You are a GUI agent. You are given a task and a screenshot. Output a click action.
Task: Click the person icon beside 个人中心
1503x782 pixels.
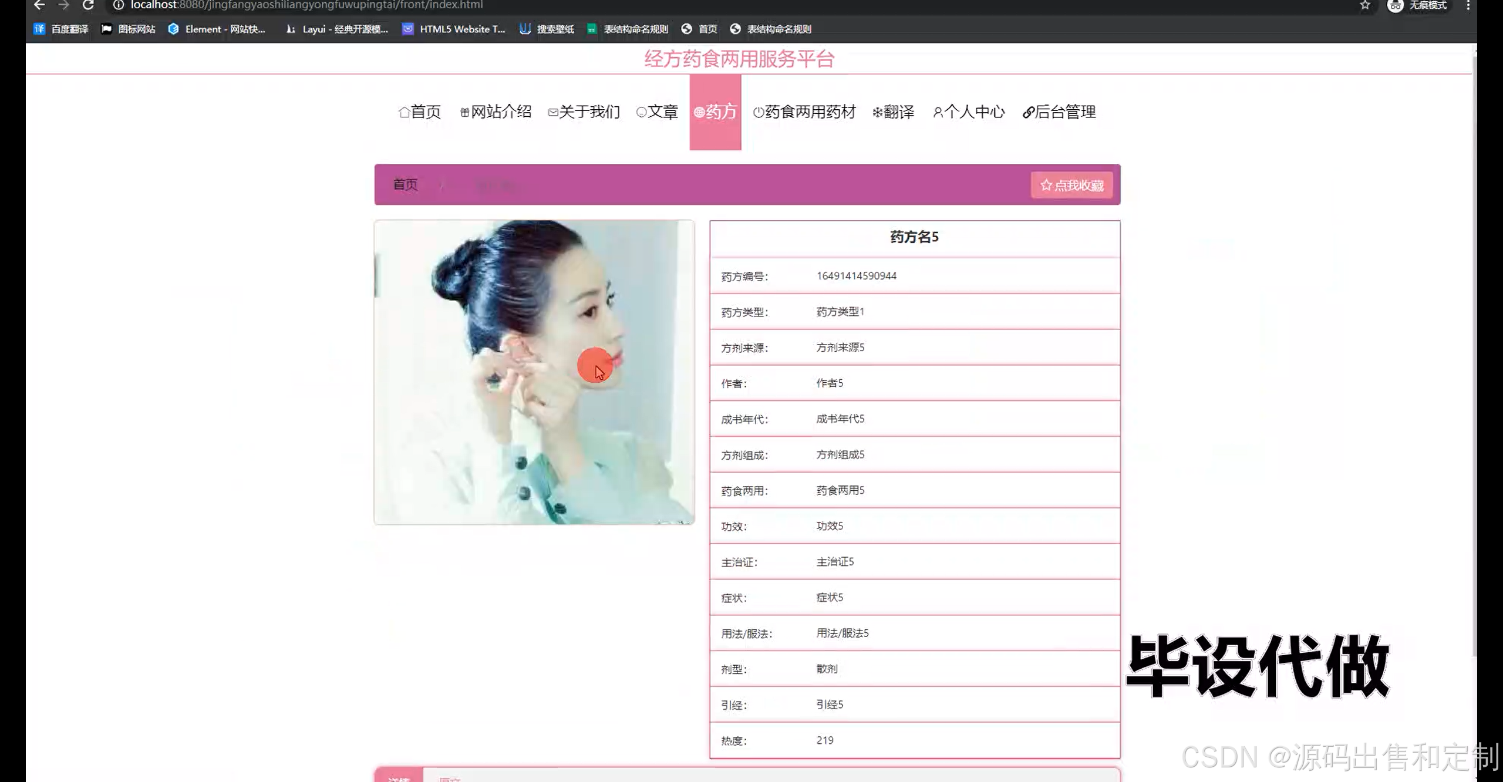pos(938,112)
